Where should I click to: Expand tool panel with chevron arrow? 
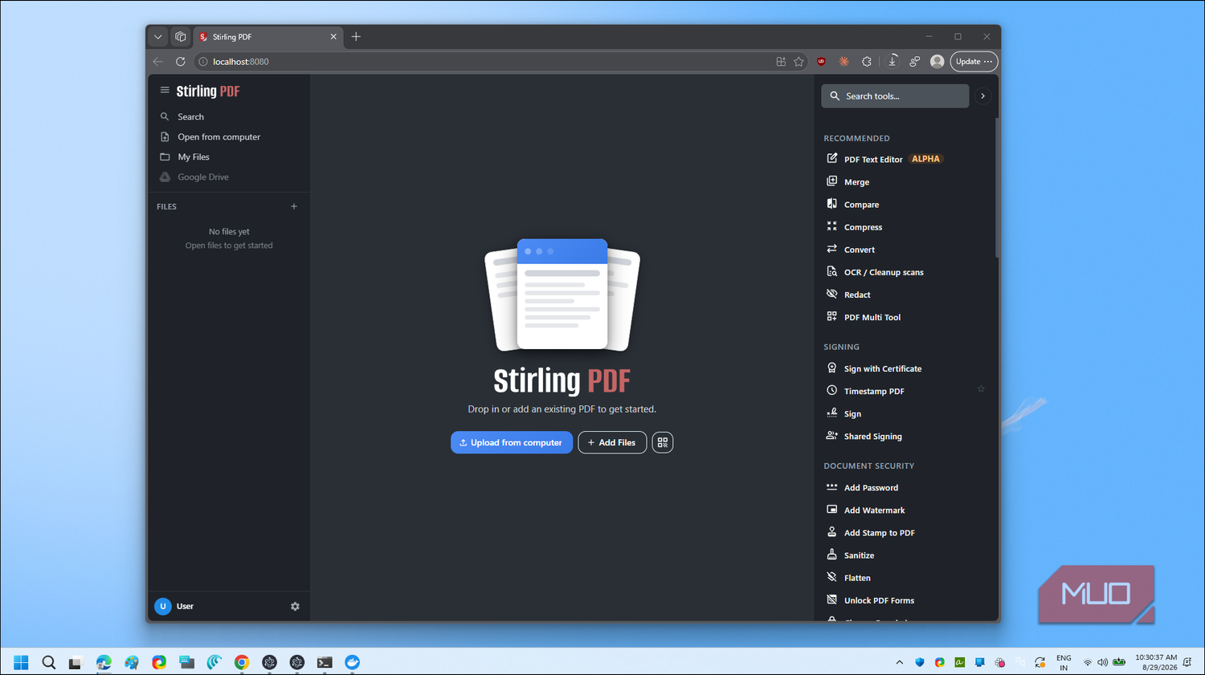(982, 96)
